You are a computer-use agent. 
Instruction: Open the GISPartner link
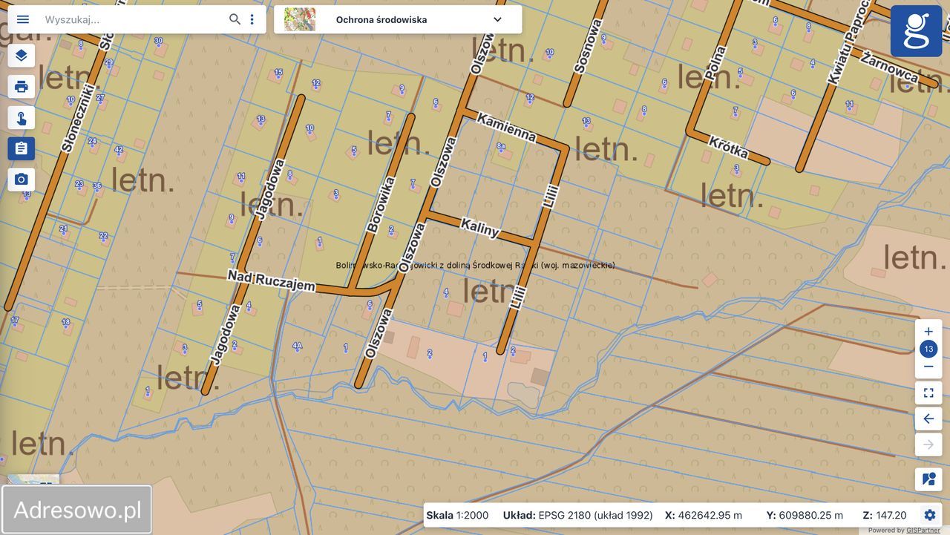923,531
